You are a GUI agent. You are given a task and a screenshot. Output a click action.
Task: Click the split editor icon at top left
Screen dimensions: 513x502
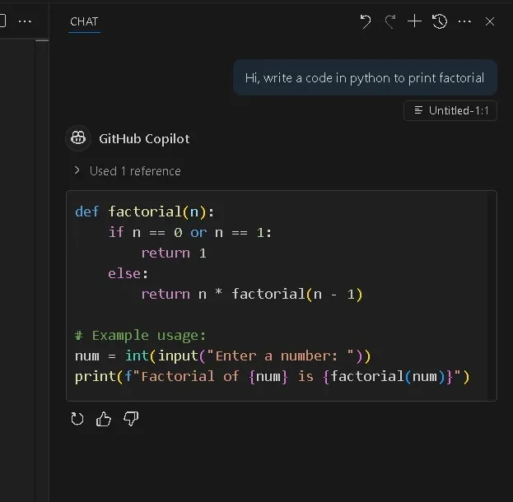[x=2, y=21]
